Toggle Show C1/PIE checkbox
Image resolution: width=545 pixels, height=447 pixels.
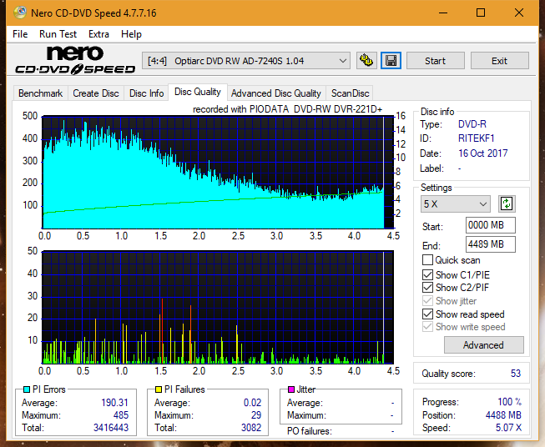[x=427, y=274]
